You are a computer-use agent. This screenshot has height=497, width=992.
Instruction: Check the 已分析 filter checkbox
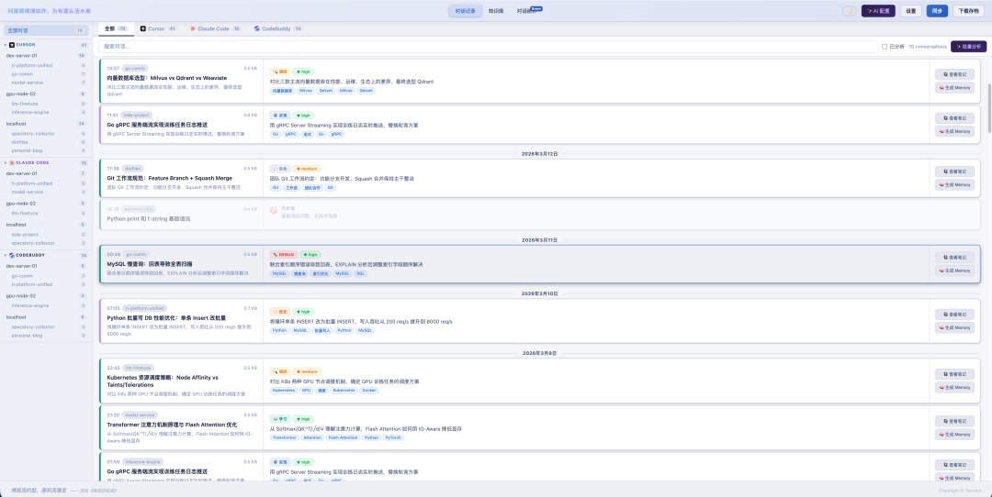pos(885,47)
